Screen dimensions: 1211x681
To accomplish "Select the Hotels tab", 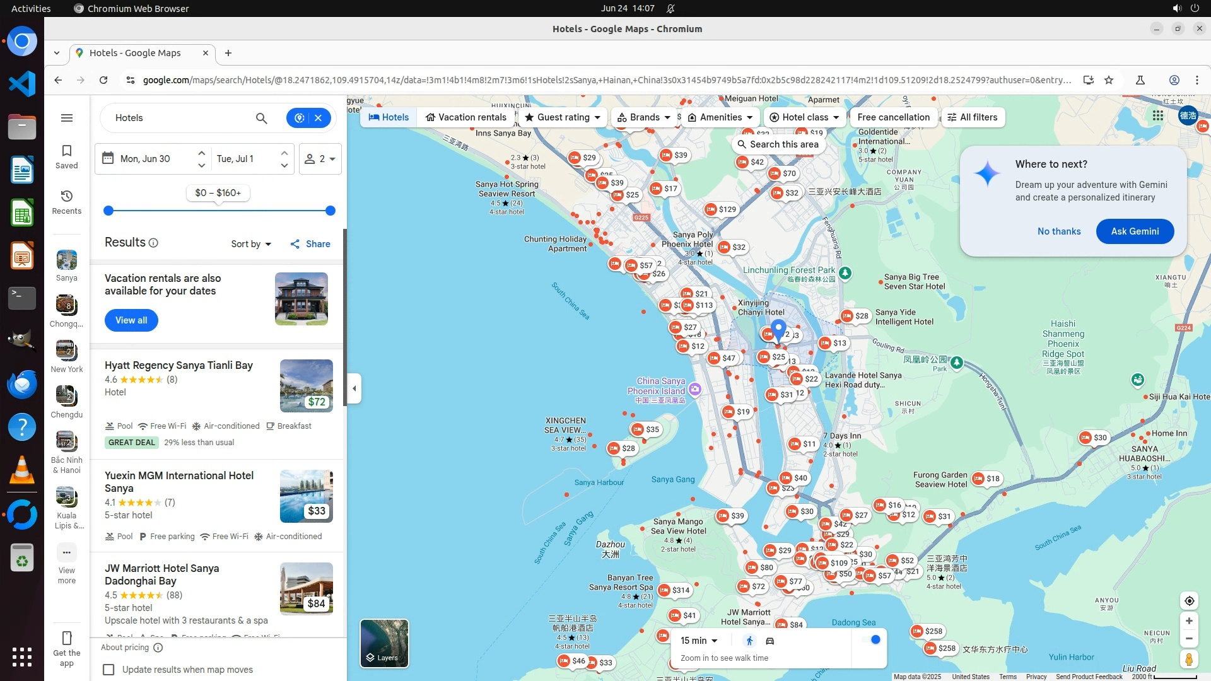I will coord(389,117).
